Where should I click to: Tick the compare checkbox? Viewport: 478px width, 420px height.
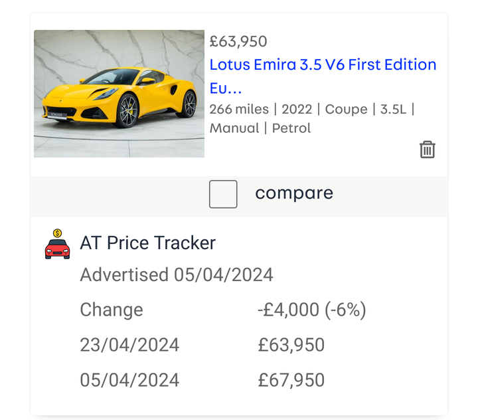[x=223, y=194]
